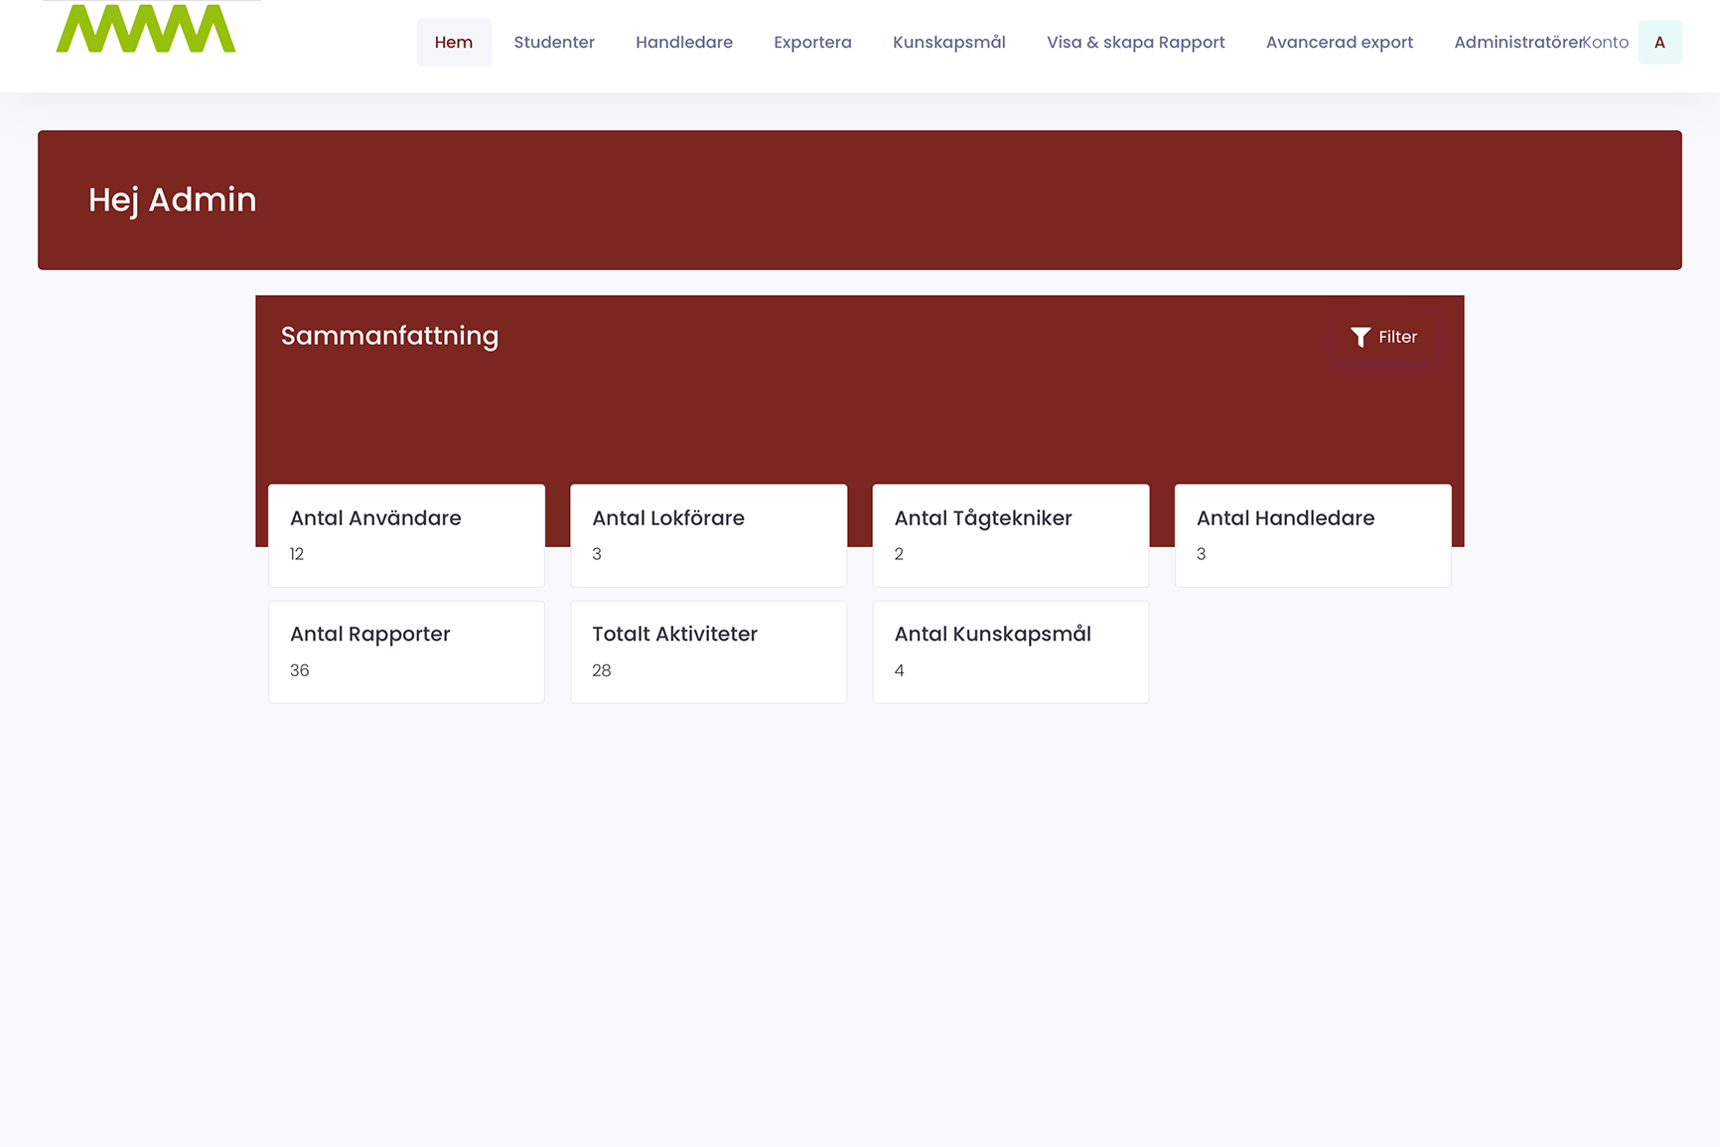
Task: Click the Konto label
Action: [x=1609, y=43]
